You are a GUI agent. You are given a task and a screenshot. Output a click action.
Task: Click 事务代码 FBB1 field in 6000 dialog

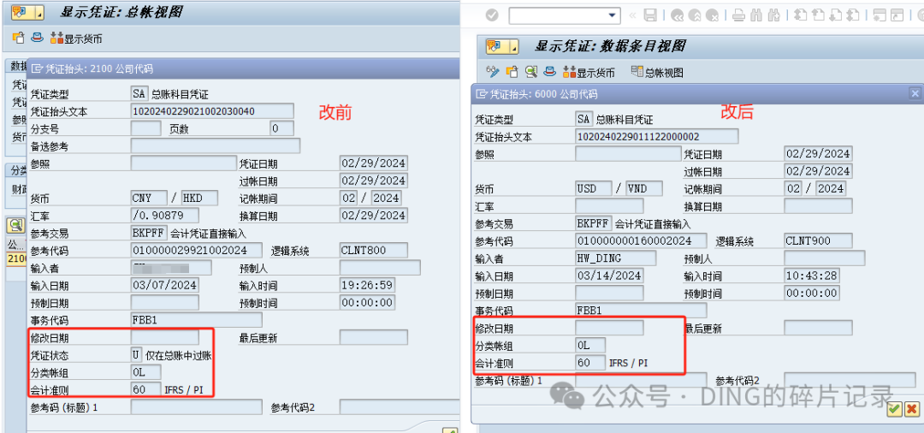[x=641, y=310]
